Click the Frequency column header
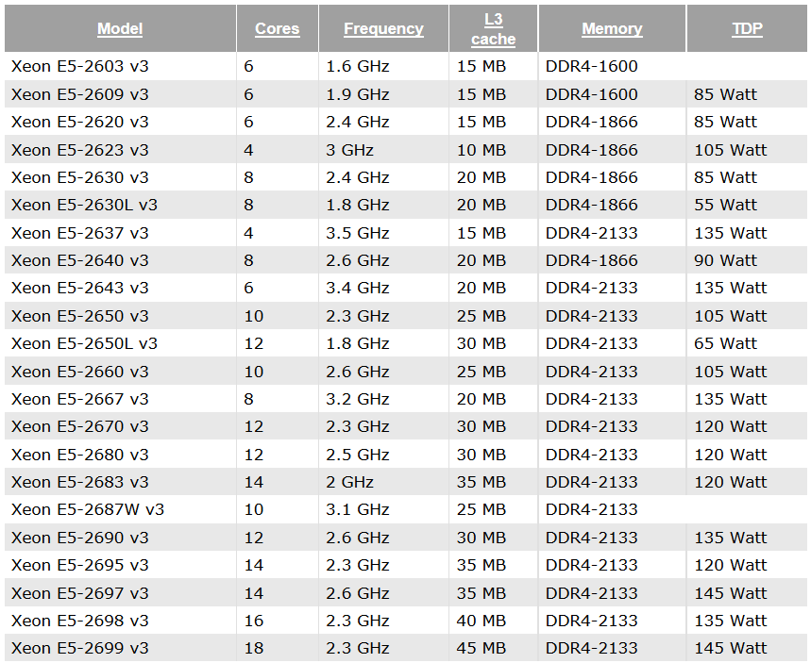 coord(383,28)
